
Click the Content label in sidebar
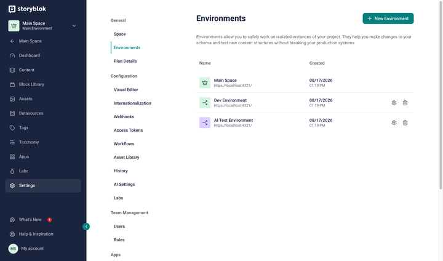coord(26,70)
